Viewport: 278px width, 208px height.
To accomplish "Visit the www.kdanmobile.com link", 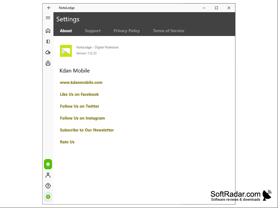I will click(81, 82).
